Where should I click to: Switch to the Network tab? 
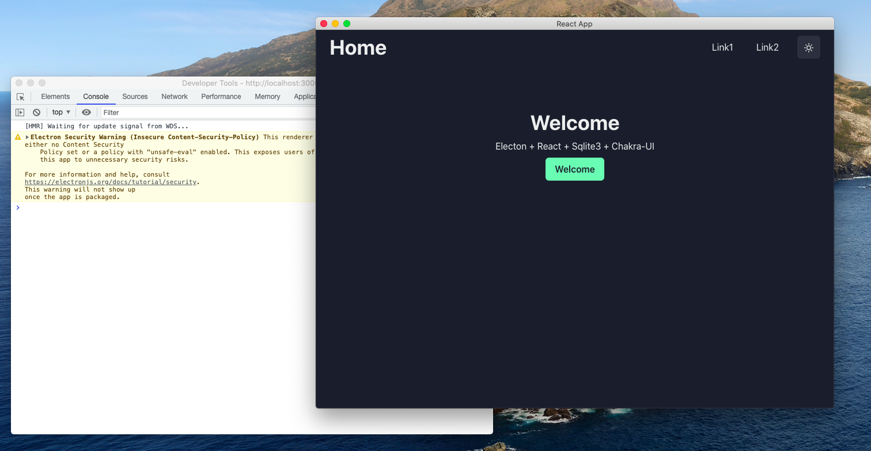175,97
